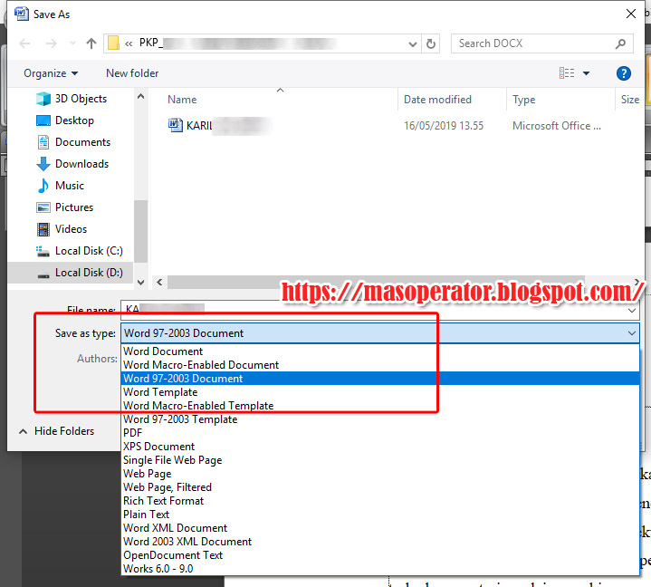651x587 pixels.
Task: Select Local Disk (C:)
Action: pyautogui.click(x=89, y=251)
